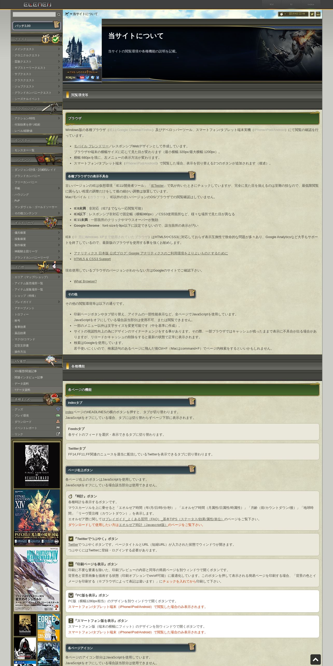
Task: Click the quest exclamation mark icon
Action: tap(46, 39)
